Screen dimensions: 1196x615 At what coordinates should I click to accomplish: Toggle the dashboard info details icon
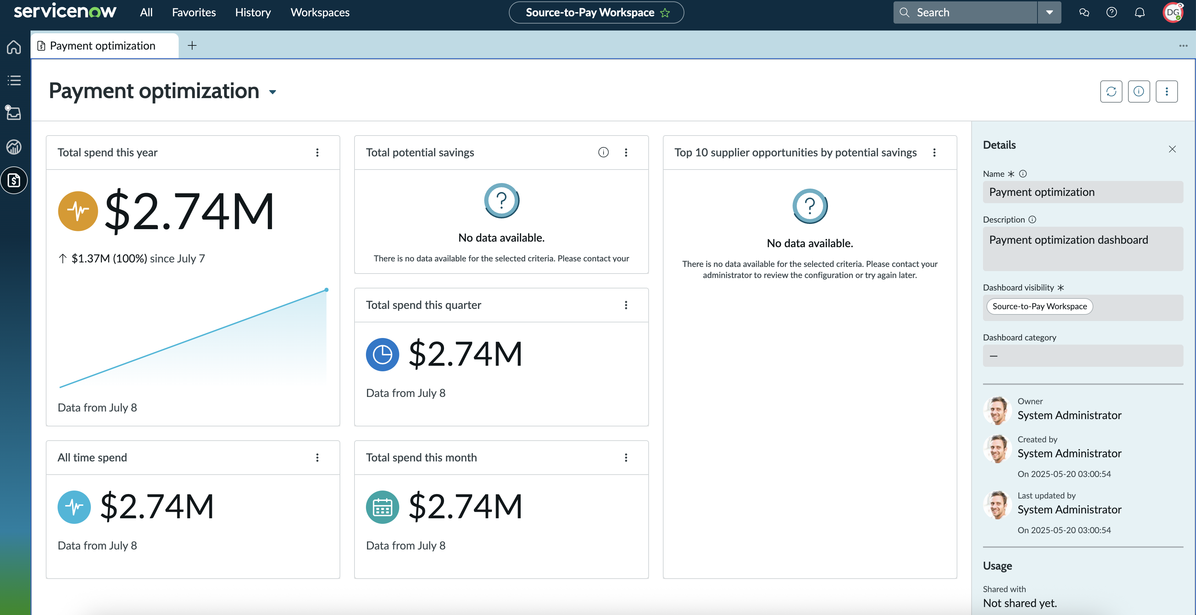coord(1138,92)
